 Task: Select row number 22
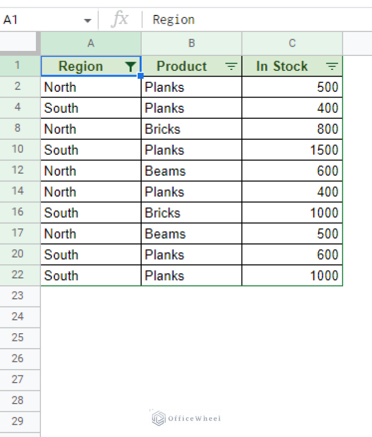point(19,275)
